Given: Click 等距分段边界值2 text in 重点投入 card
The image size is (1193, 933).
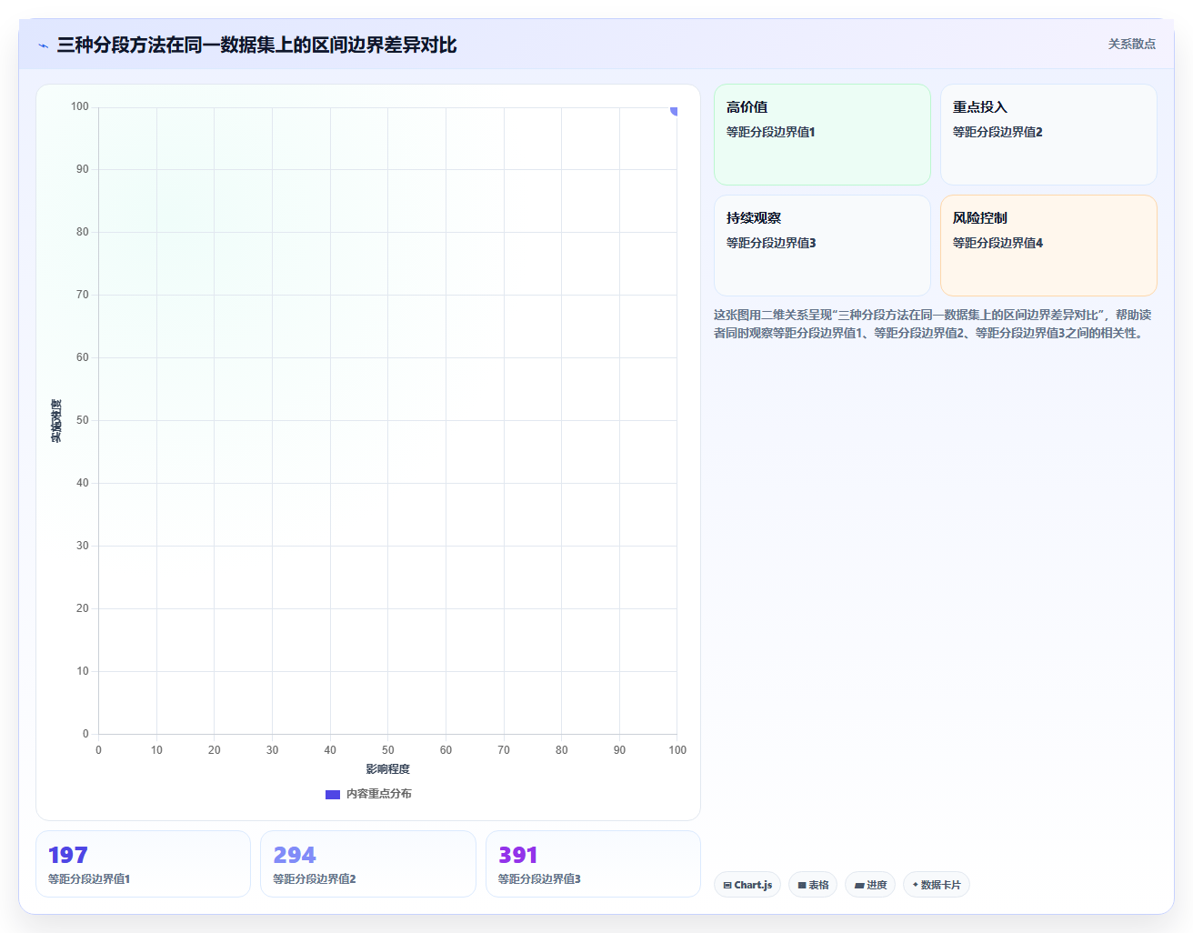Looking at the screenshot, I should [998, 132].
